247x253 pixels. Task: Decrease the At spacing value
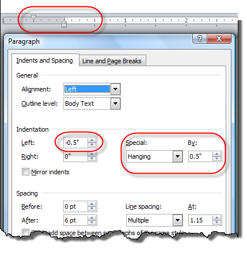tap(217, 223)
